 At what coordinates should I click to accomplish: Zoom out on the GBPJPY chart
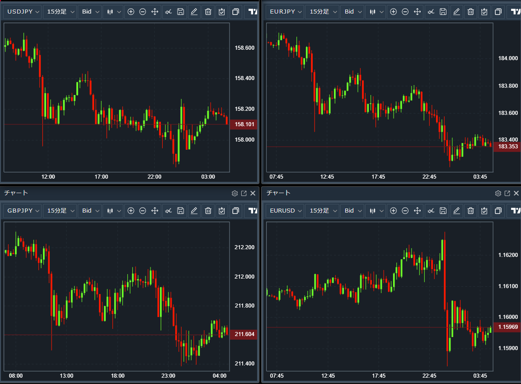(x=142, y=211)
